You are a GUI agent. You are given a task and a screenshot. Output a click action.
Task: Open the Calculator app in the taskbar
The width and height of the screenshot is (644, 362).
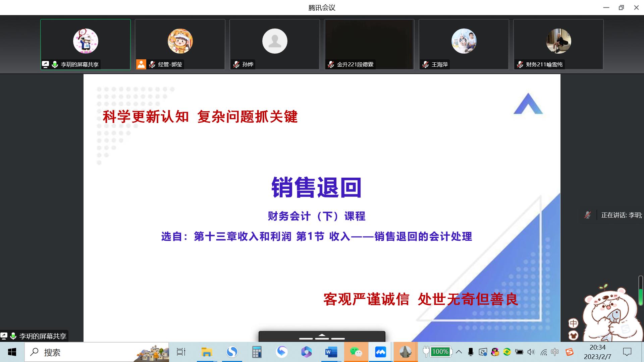(x=257, y=352)
